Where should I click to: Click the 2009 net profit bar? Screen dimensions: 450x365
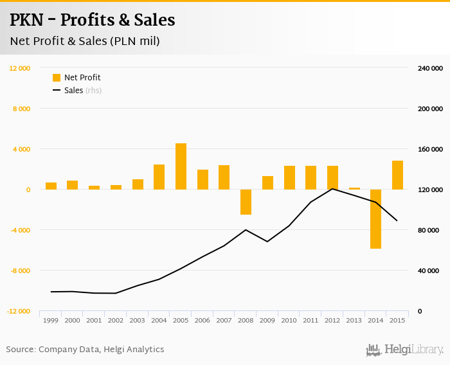(267, 182)
